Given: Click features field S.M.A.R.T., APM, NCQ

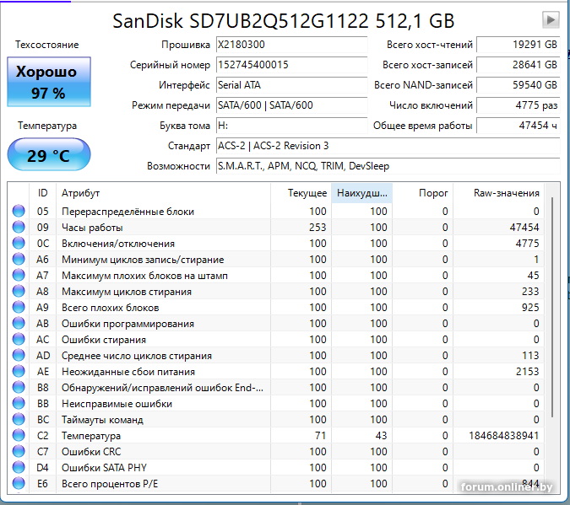Looking at the screenshot, I should 388,166.
